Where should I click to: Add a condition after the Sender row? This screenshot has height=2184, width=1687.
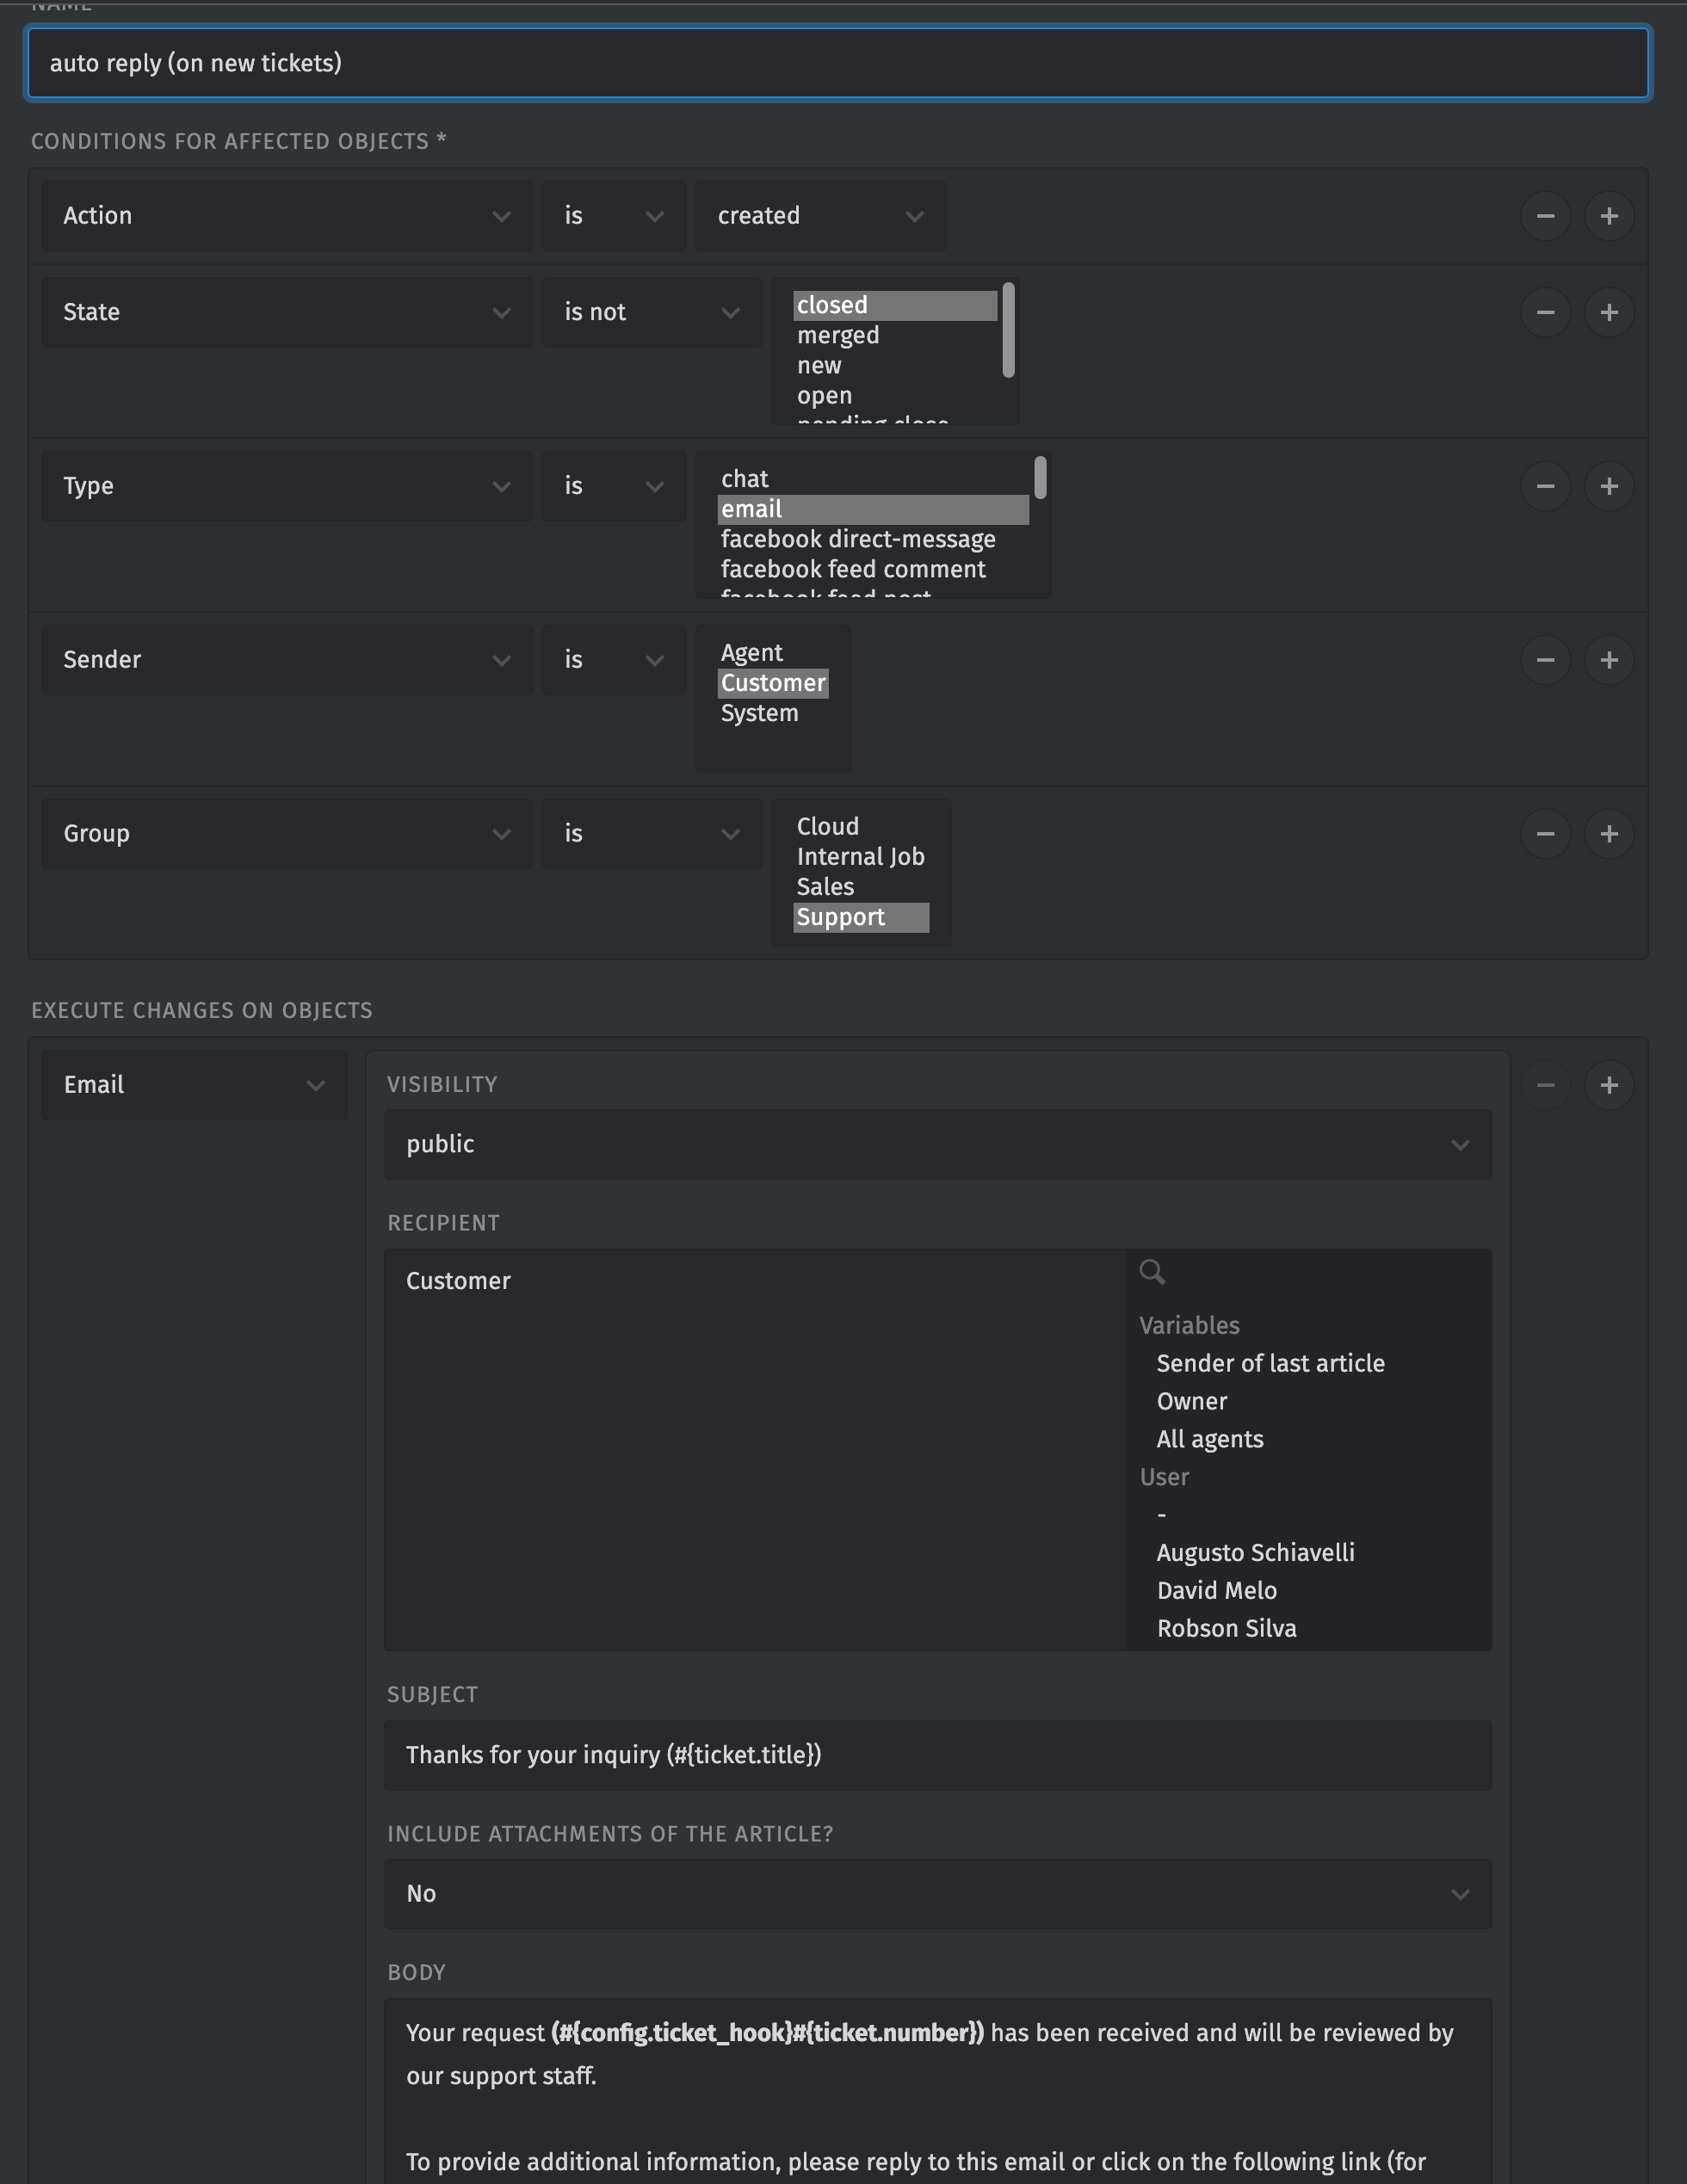(1609, 660)
